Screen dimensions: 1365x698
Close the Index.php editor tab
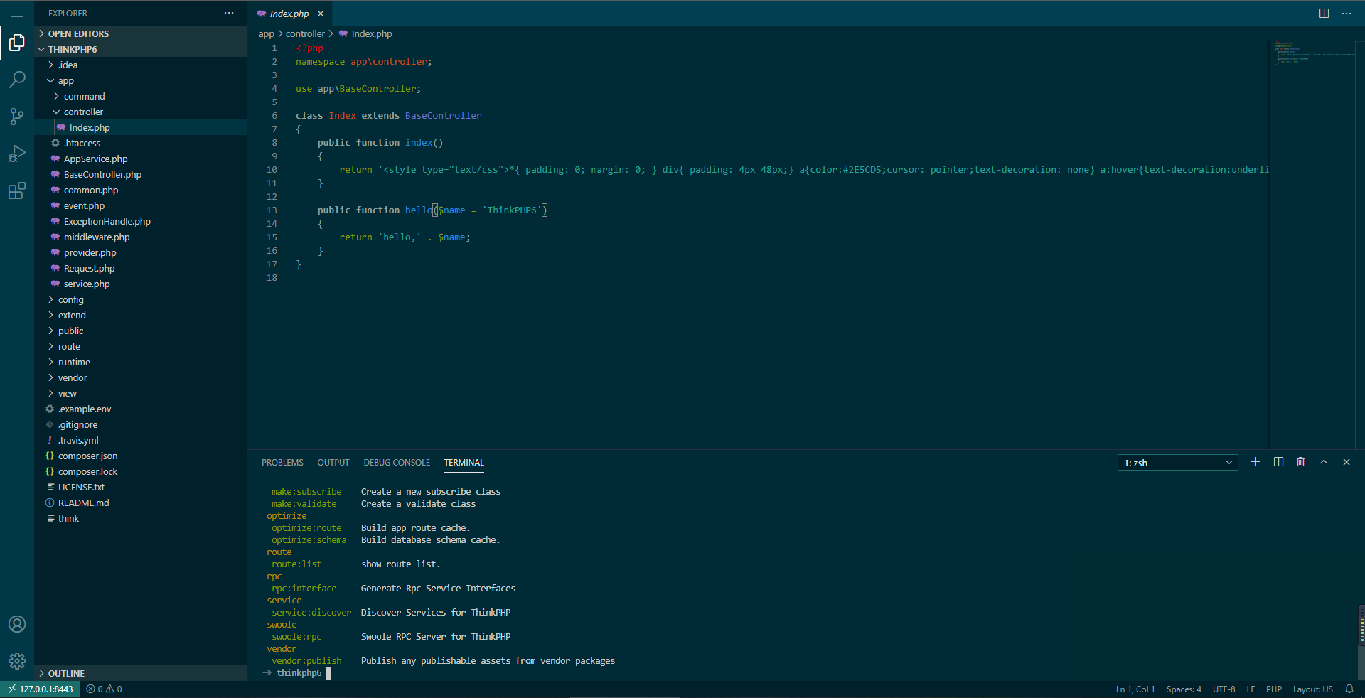tap(321, 14)
